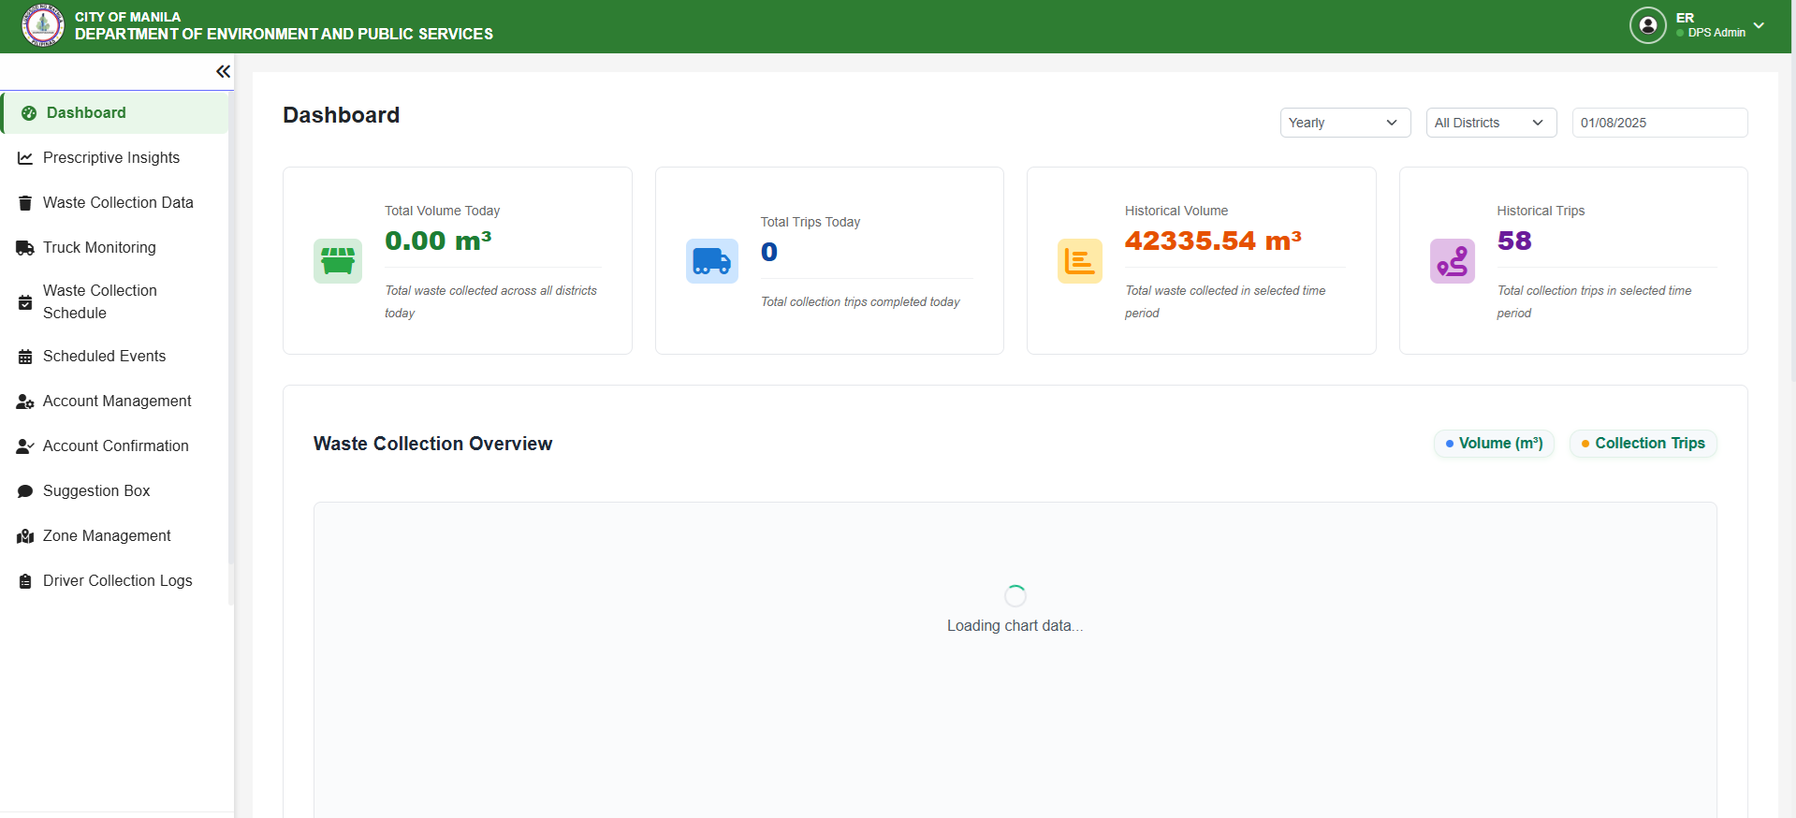Image resolution: width=1796 pixels, height=818 pixels.
Task: Click the Waste Collection Data trash icon
Action: [25, 203]
